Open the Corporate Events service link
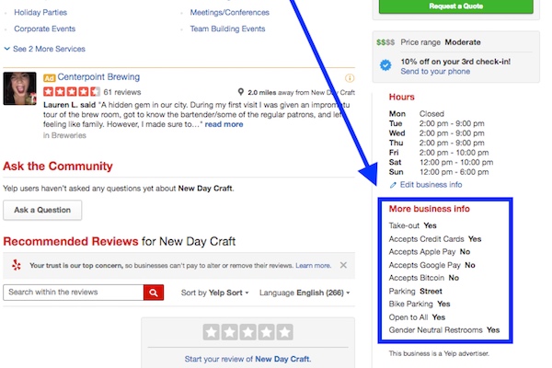552x368 pixels. [45, 29]
